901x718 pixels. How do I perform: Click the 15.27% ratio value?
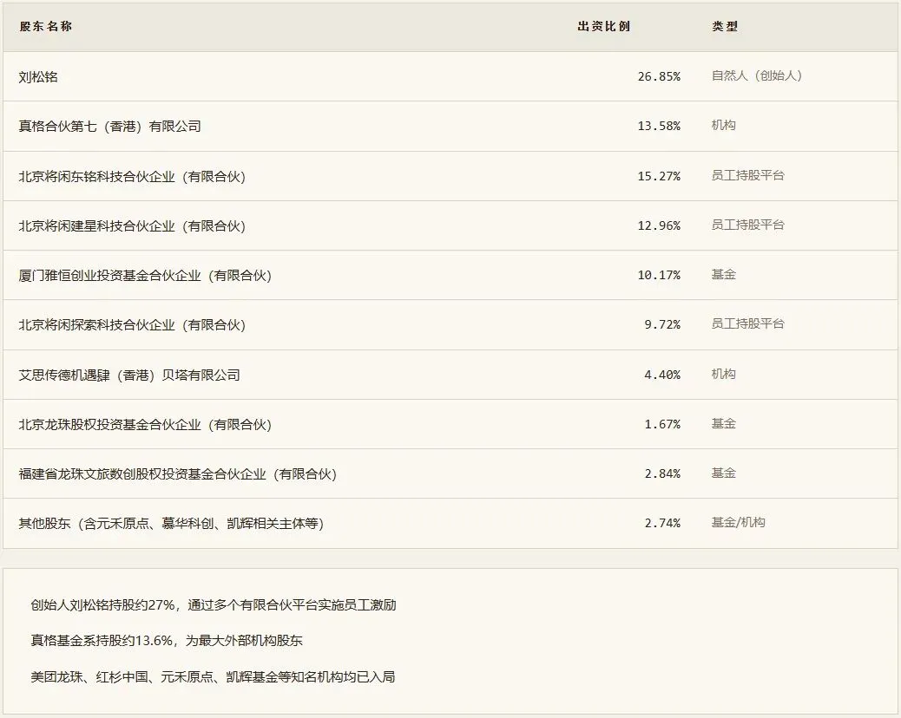click(659, 176)
